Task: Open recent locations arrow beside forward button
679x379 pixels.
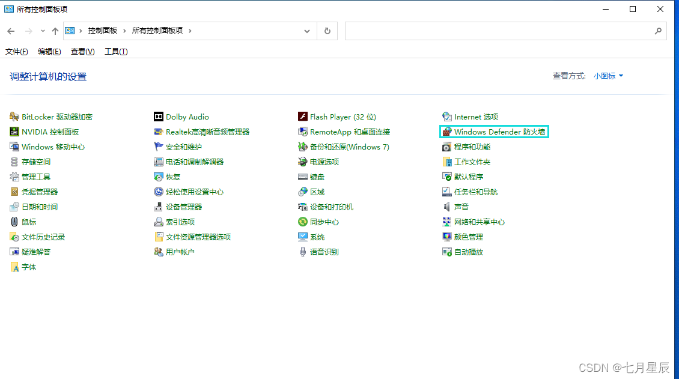Action: click(x=43, y=31)
